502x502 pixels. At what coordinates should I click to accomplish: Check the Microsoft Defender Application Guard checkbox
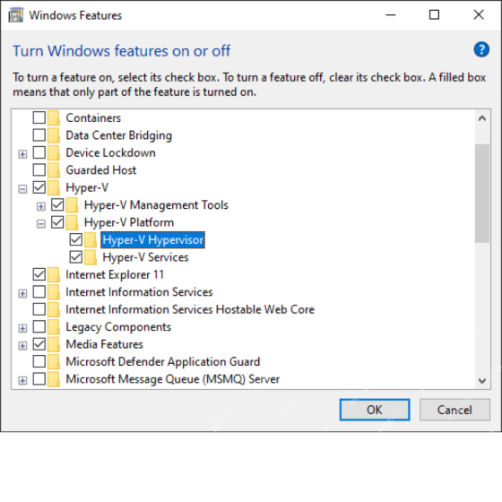[x=39, y=361]
